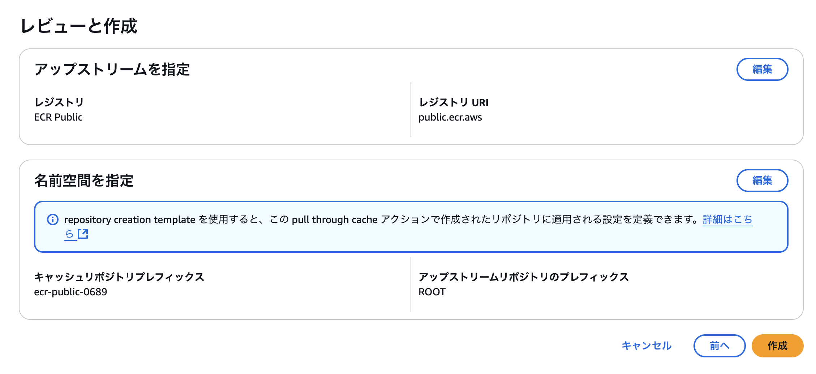816x374 pixels.
Task: Click 編集 for 名前空間を指定 section
Action: click(762, 181)
